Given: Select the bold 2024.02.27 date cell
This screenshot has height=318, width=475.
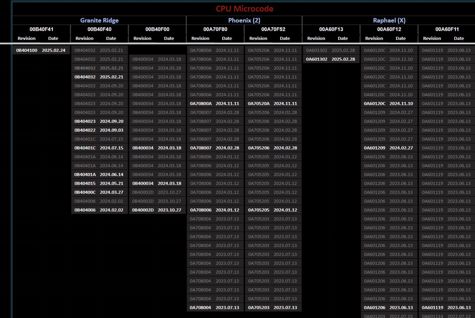Looking at the screenshot, I should pos(401,148).
